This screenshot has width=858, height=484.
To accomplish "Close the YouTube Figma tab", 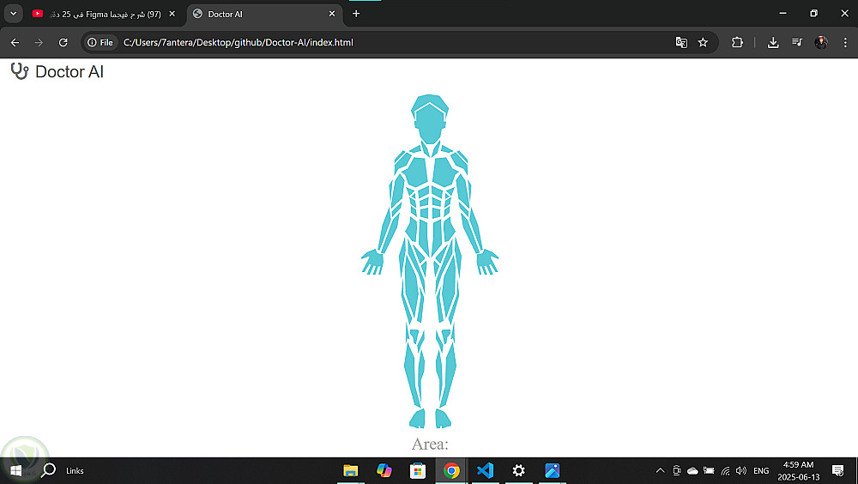I will [172, 14].
